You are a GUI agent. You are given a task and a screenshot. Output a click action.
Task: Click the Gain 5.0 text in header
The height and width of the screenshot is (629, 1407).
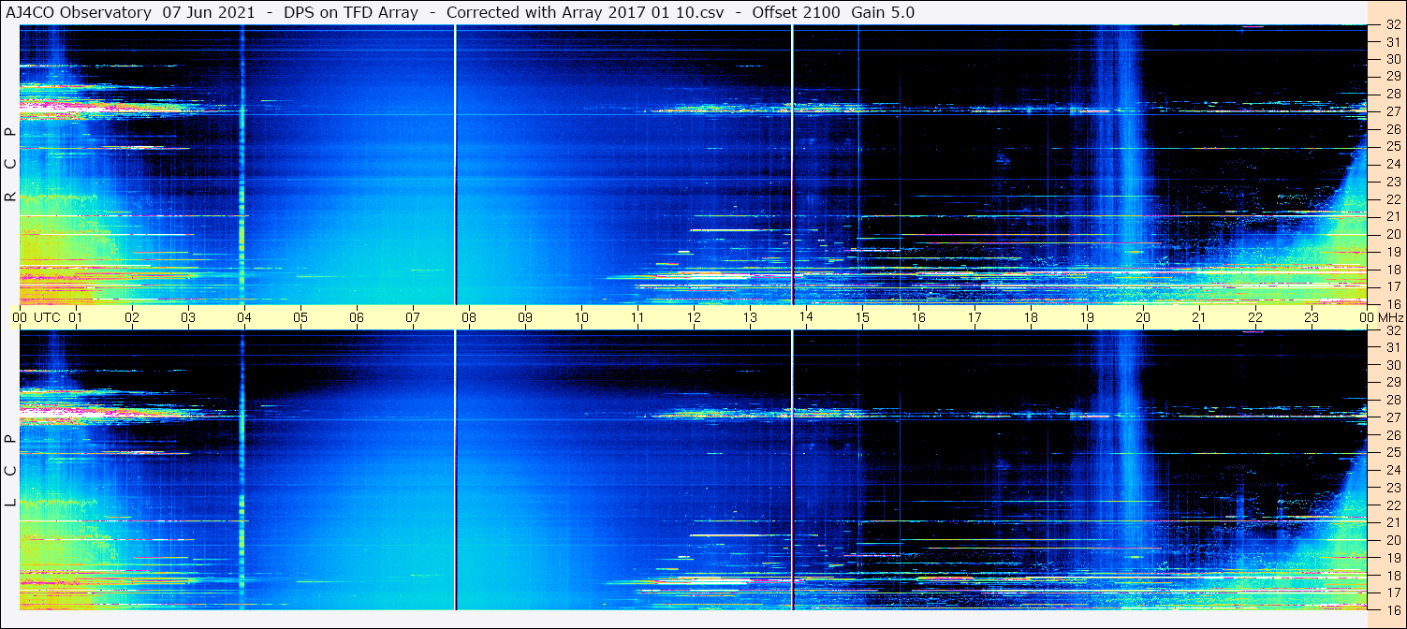click(883, 12)
